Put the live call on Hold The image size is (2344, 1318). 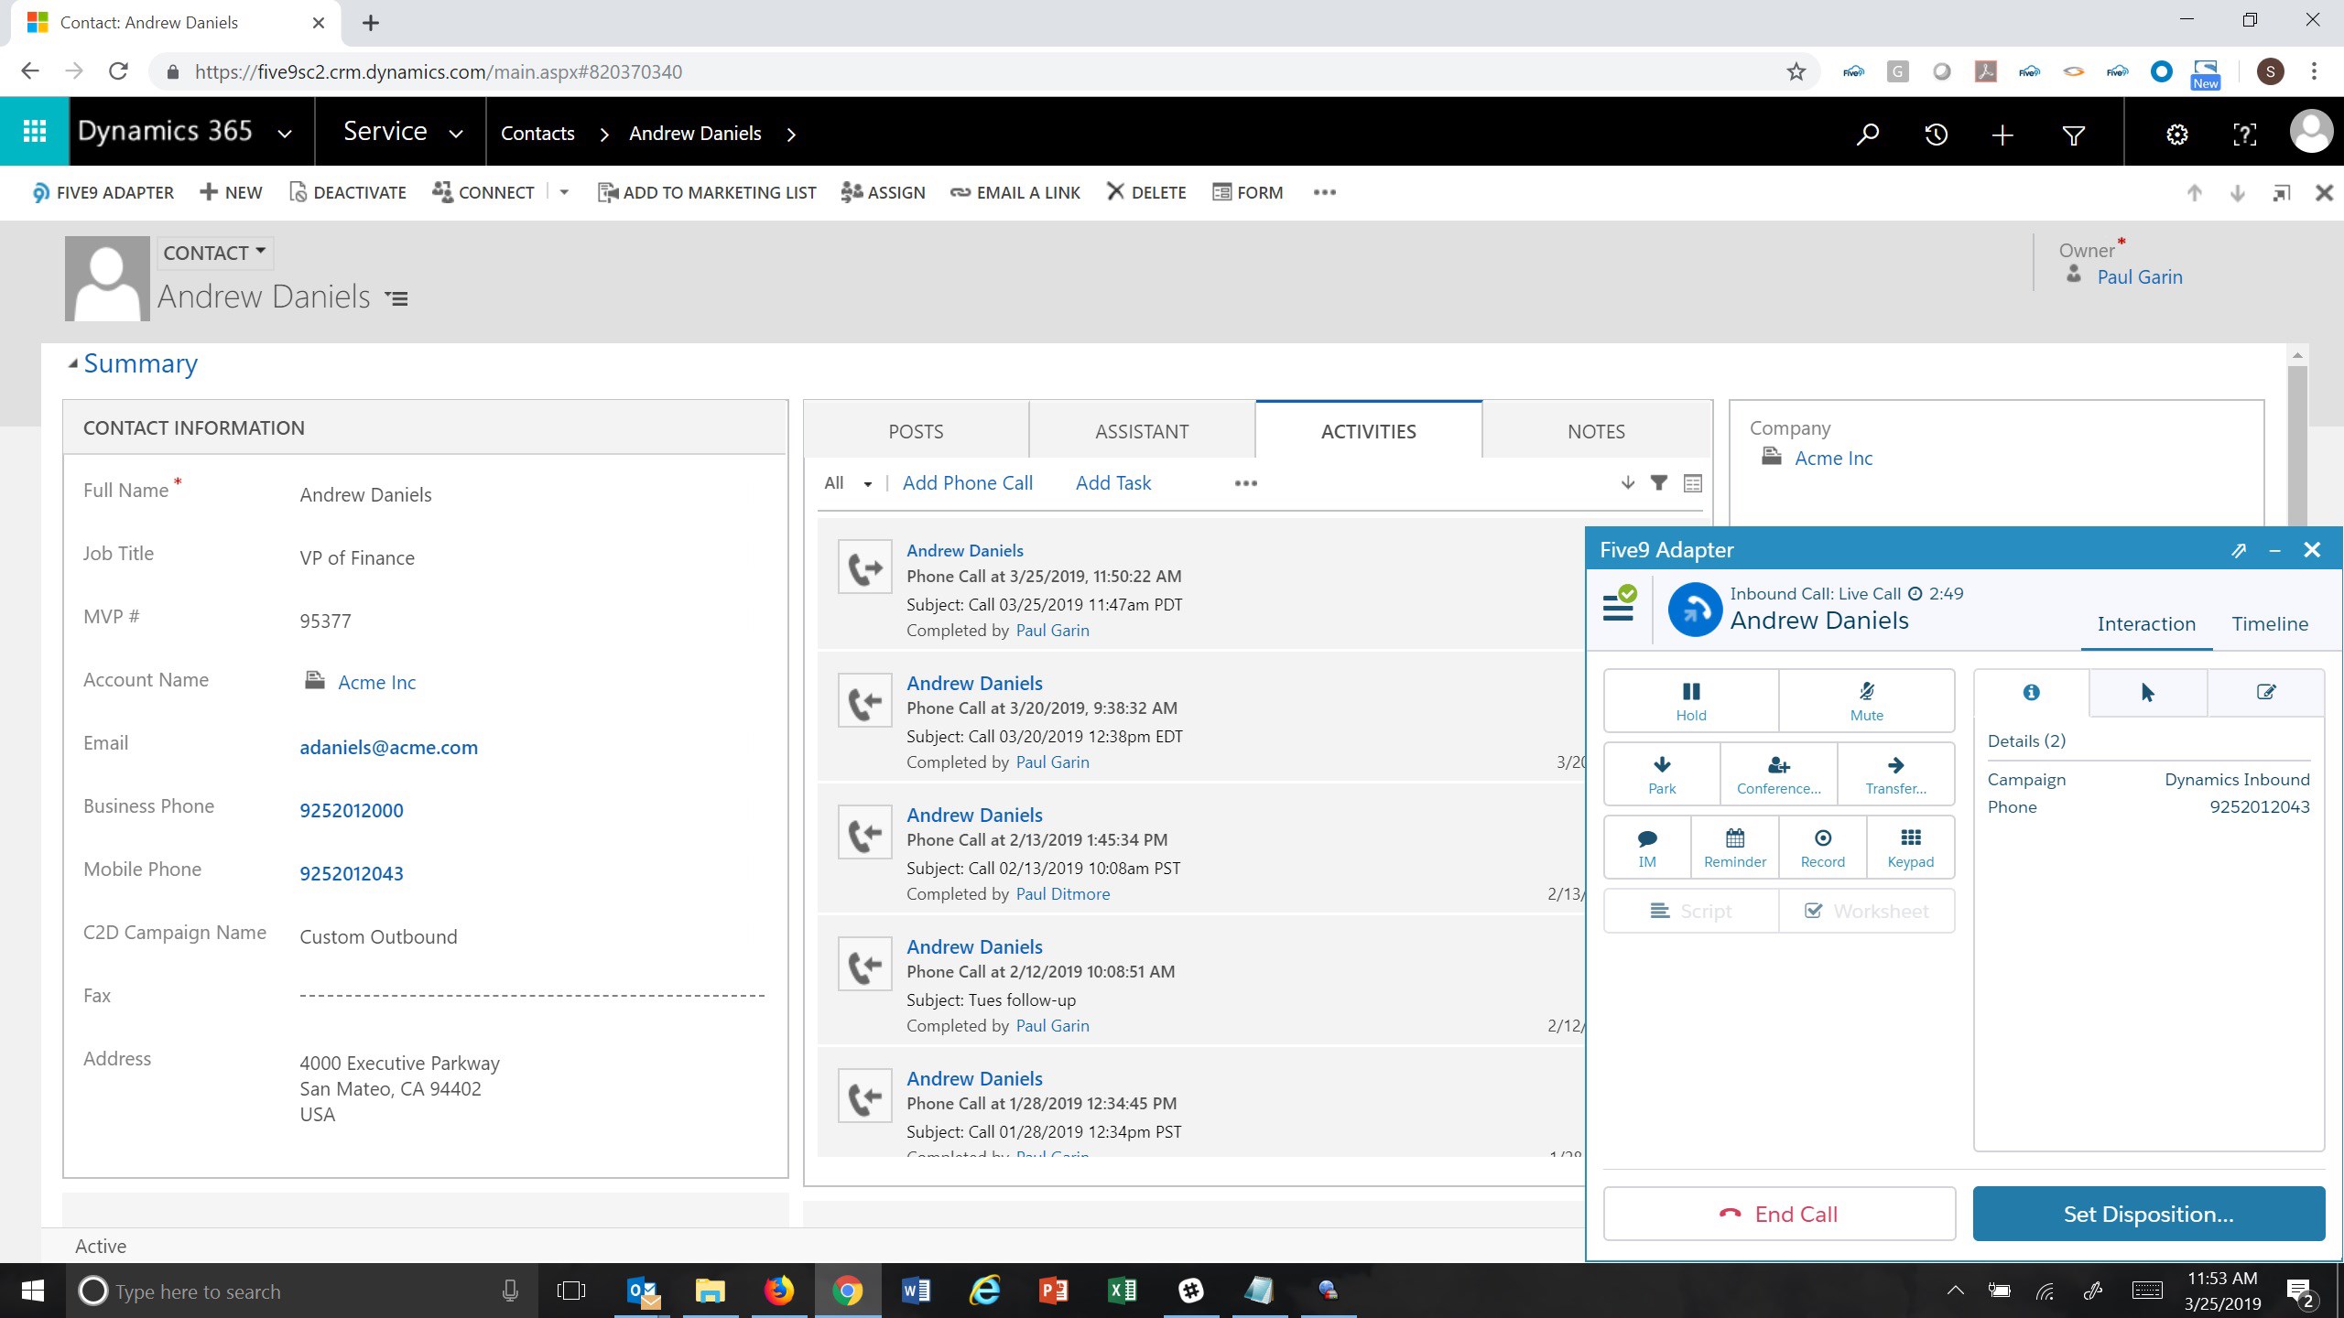point(1690,701)
